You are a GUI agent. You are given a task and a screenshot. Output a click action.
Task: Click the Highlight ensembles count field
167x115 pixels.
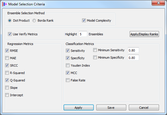pyautogui.click(x=83, y=34)
